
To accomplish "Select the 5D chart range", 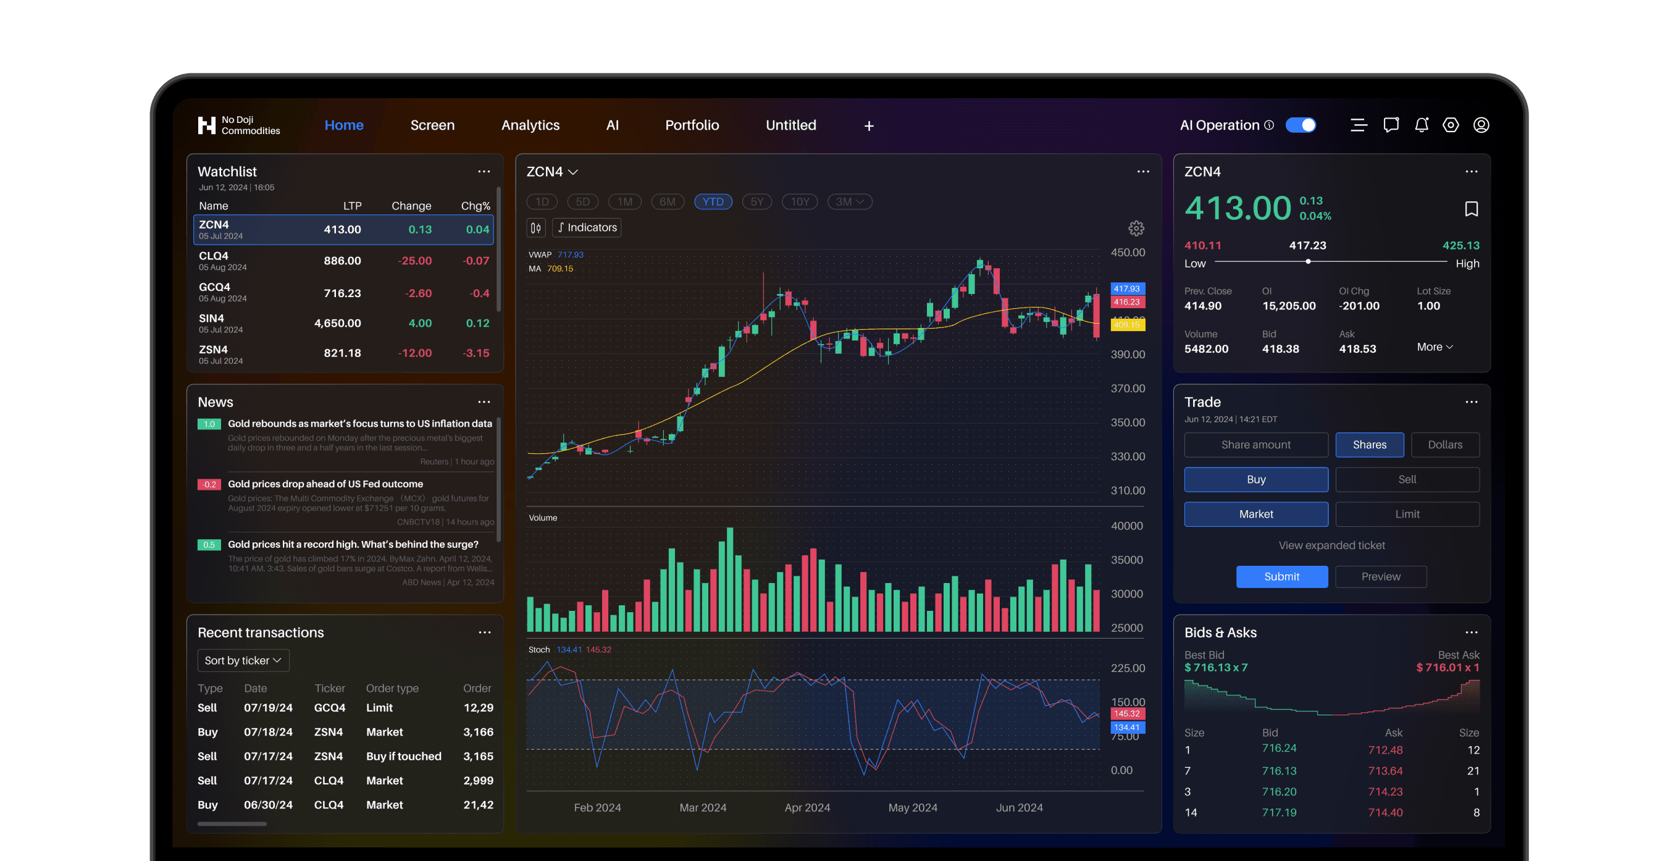I will (x=583, y=202).
